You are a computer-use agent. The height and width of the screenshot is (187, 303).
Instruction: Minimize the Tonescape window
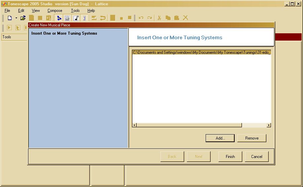(x=287, y=4)
